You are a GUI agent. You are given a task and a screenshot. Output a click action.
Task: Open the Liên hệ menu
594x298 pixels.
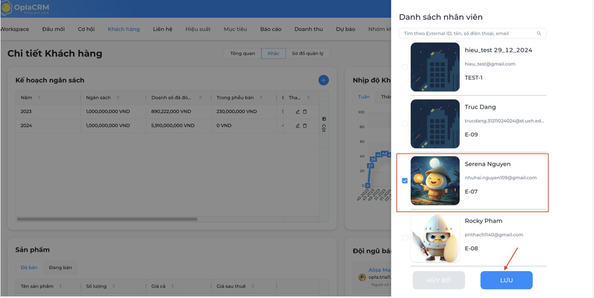[x=162, y=29]
